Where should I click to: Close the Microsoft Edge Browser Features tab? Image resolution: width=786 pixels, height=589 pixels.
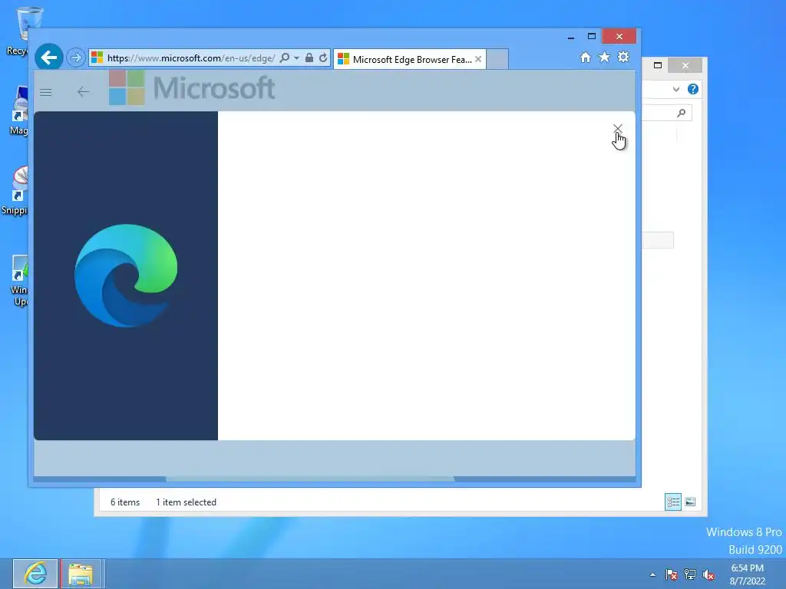point(478,59)
